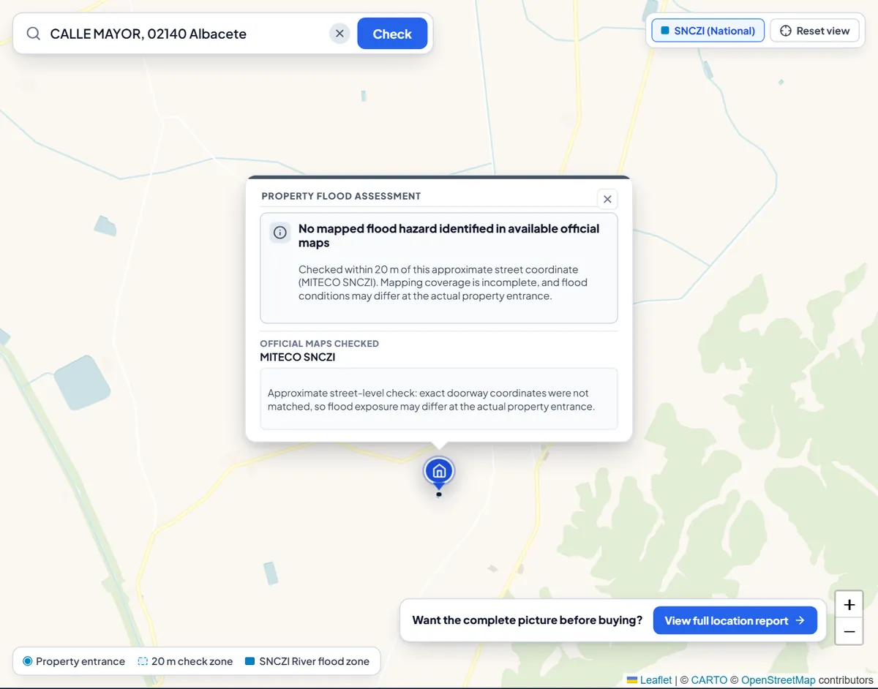Open View full location report
Screen dimensions: 878x689
pyautogui.click(x=735, y=620)
